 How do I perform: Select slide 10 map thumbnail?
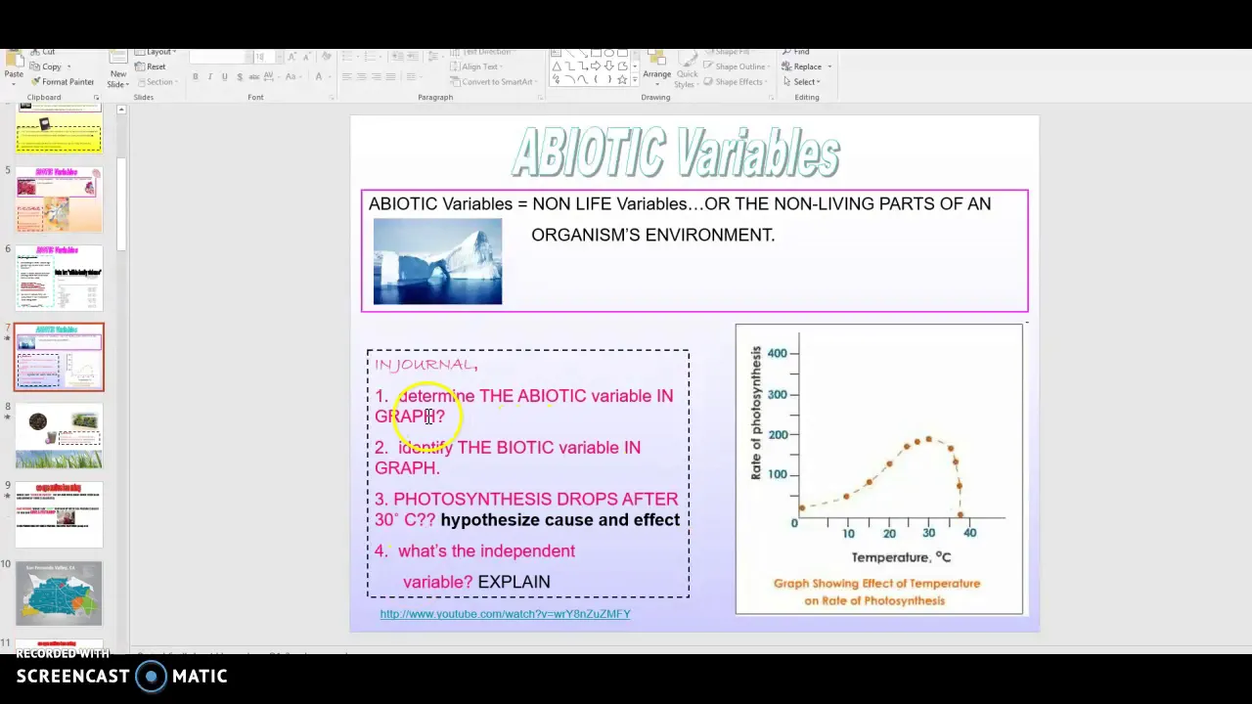(x=59, y=594)
